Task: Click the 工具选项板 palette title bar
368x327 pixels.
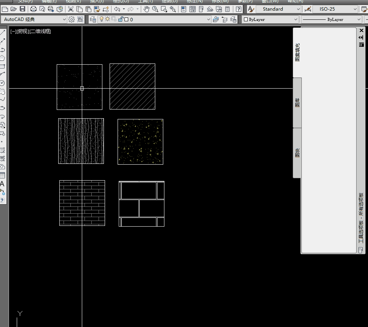Action: pos(361,218)
